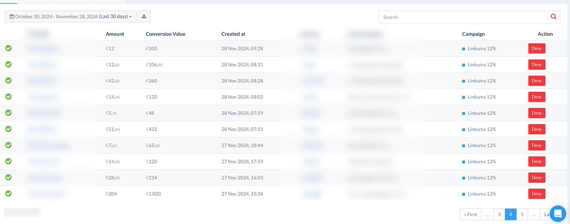Click the €5,76 amount cell
The image size is (570, 224).
click(x=111, y=113)
